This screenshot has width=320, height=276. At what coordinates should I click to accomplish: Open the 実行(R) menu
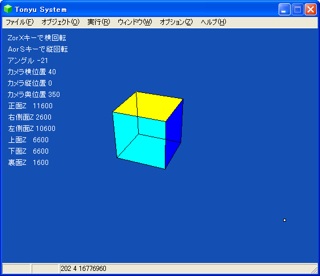(x=99, y=22)
